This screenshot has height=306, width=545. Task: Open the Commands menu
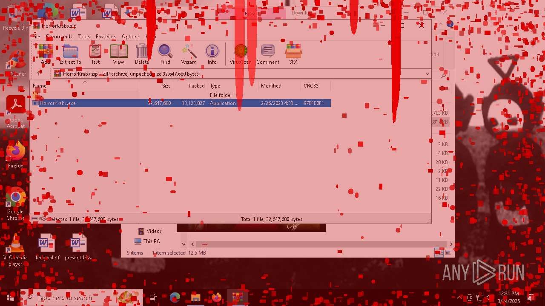point(59,37)
